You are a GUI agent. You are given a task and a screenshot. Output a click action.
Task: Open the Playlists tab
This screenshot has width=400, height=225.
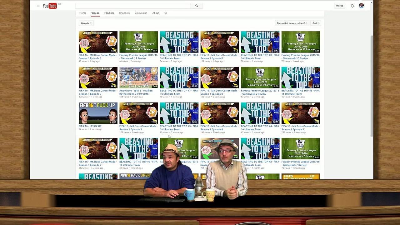coord(109,13)
